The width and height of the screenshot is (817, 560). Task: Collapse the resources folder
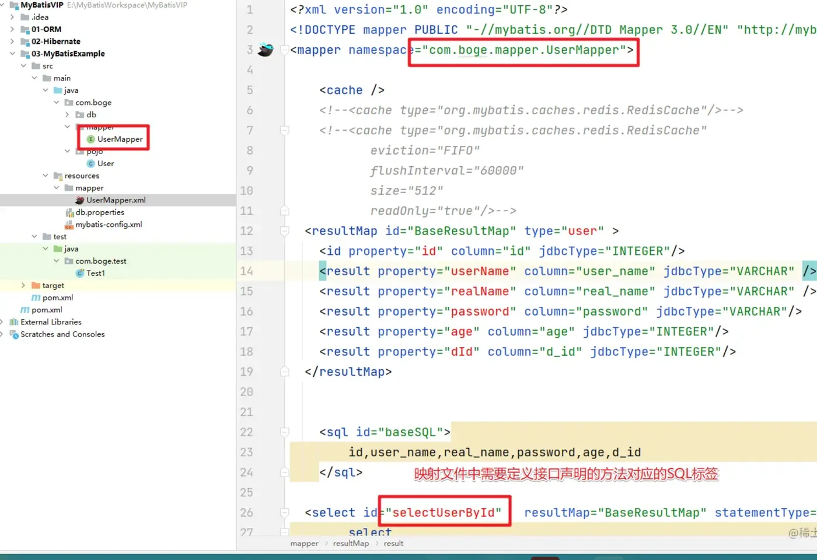46,176
